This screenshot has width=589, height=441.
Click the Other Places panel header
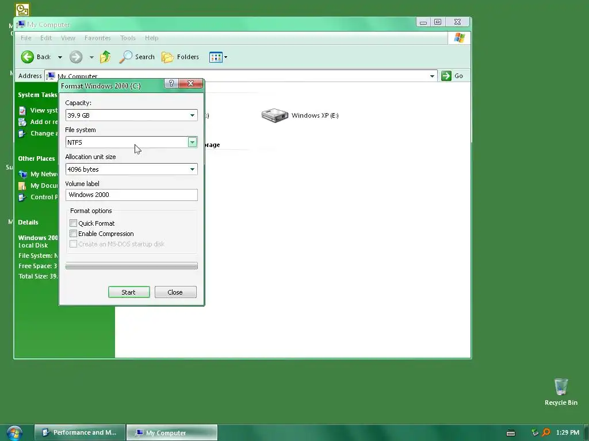coord(36,158)
